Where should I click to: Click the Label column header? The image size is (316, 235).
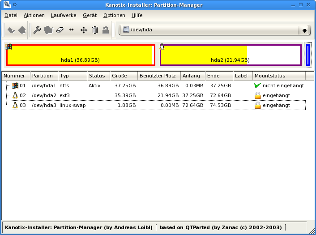tap(243, 76)
